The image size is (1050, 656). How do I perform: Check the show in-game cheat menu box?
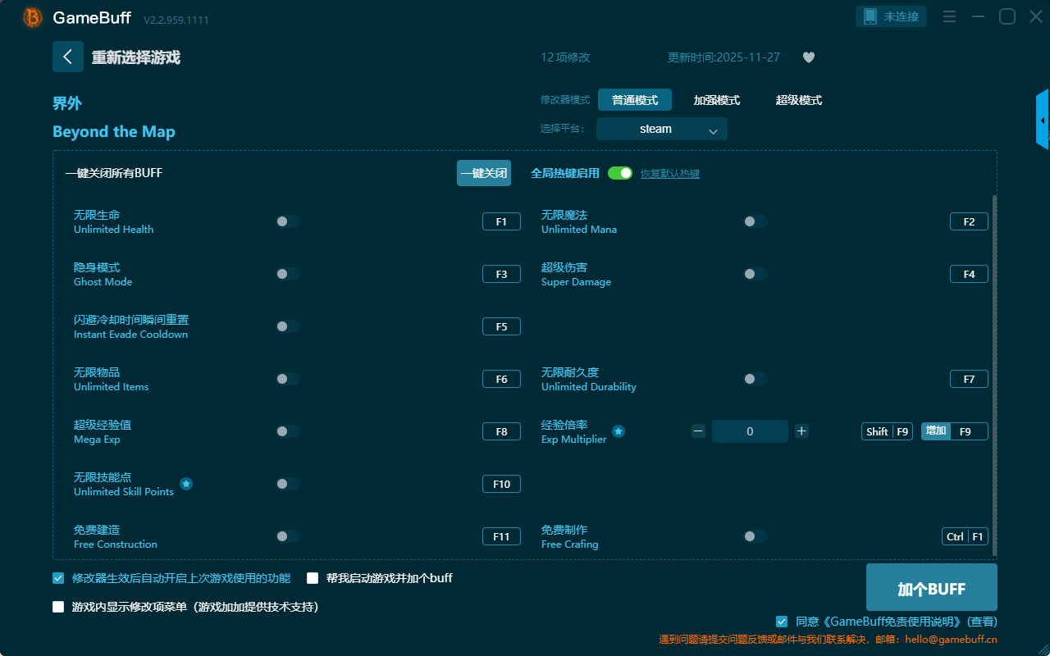pos(58,607)
